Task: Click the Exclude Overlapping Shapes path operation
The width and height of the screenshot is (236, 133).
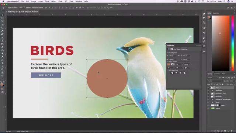Action: click(x=184, y=73)
